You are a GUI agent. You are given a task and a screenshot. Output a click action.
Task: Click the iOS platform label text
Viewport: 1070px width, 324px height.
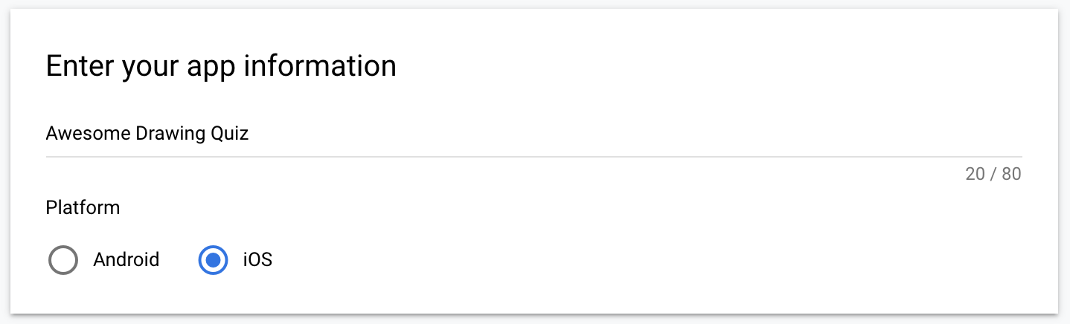click(257, 260)
